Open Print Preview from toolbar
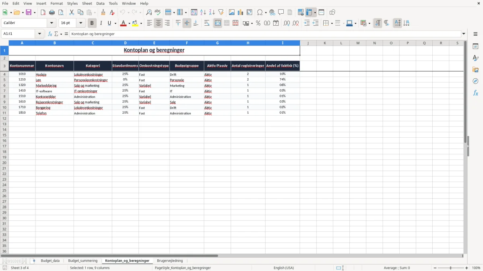 (x=61, y=12)
